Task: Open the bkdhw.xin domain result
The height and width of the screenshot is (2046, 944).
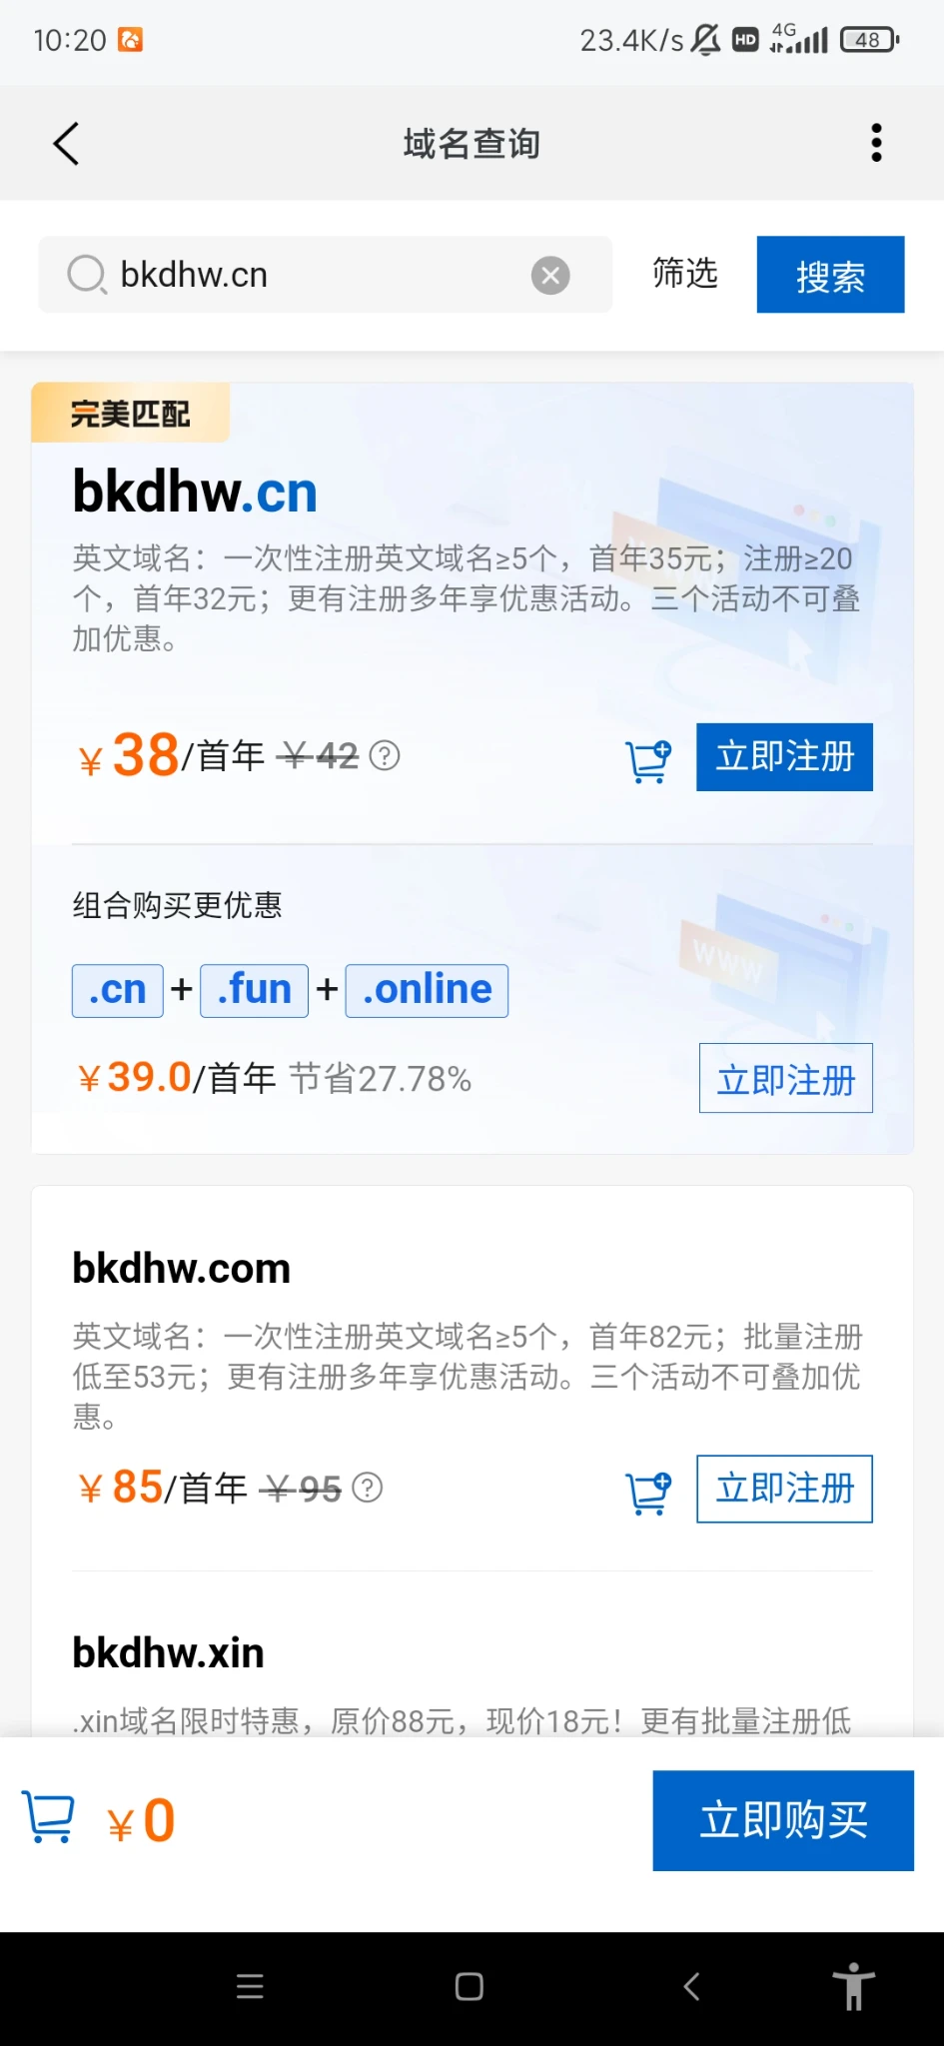Action: tap(168, 1653)
